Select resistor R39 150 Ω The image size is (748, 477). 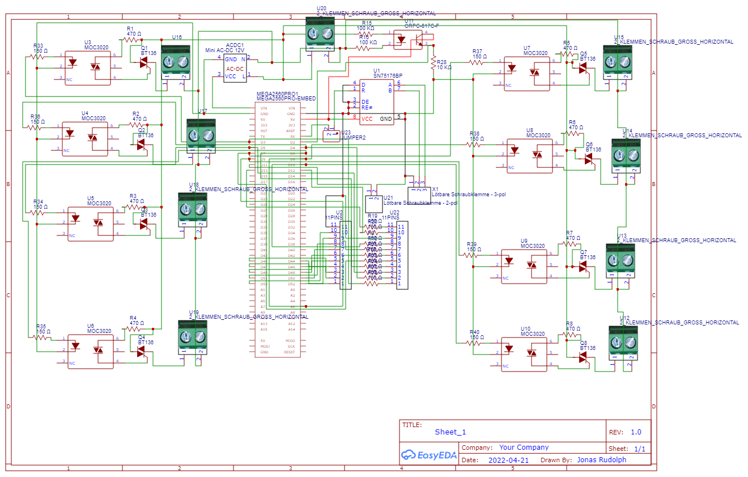[x=471, y=255]
